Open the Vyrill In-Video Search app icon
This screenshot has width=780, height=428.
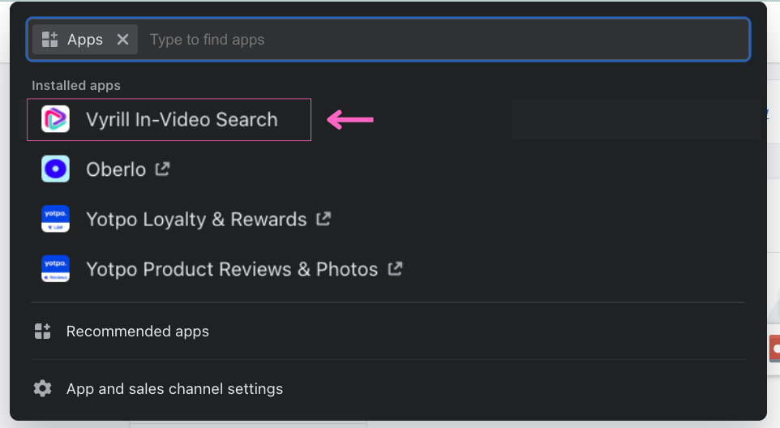(55, 119)
